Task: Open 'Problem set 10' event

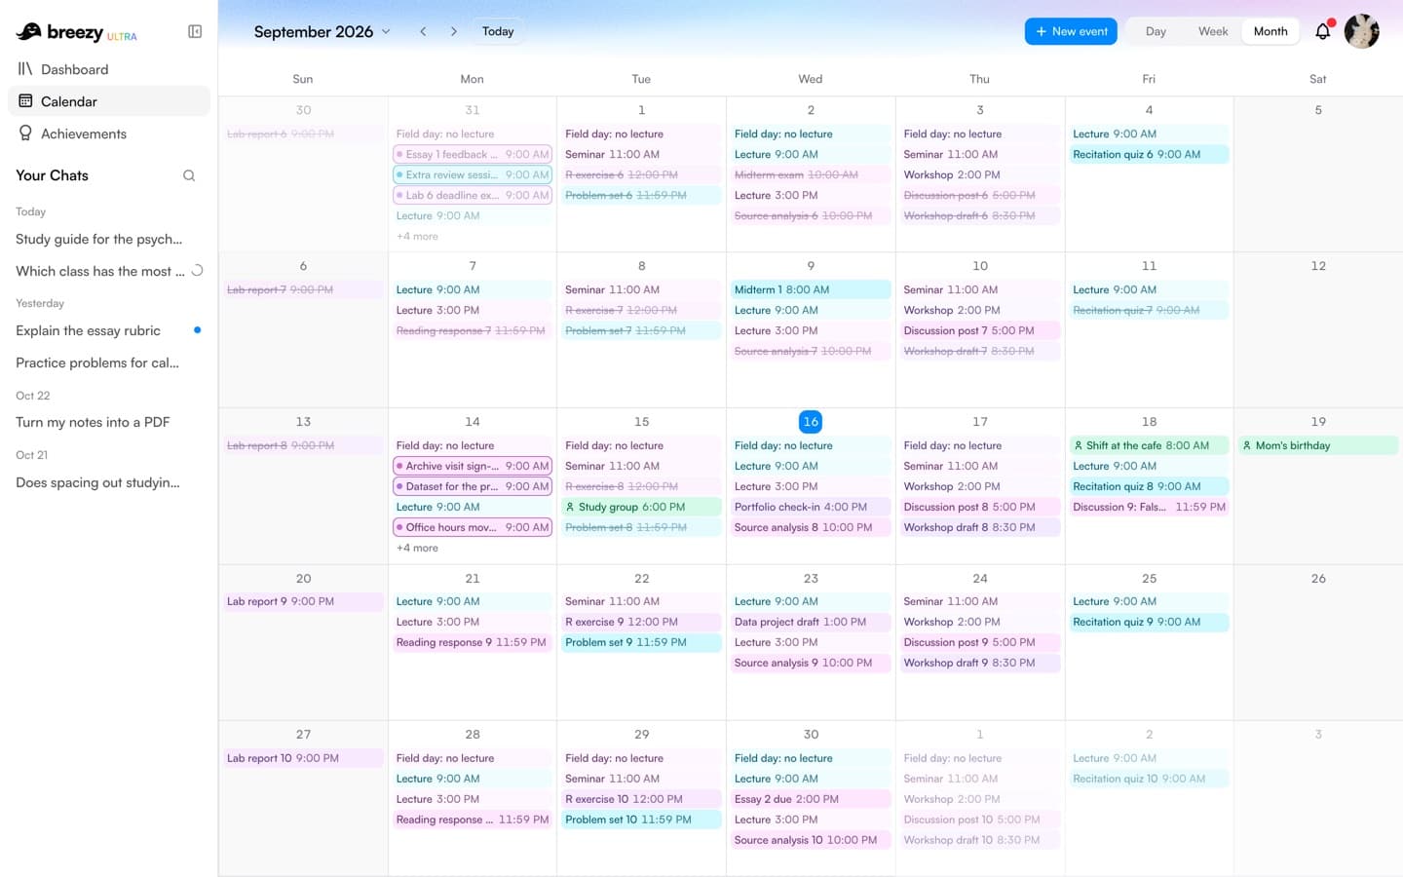Action: pos(641,820)
